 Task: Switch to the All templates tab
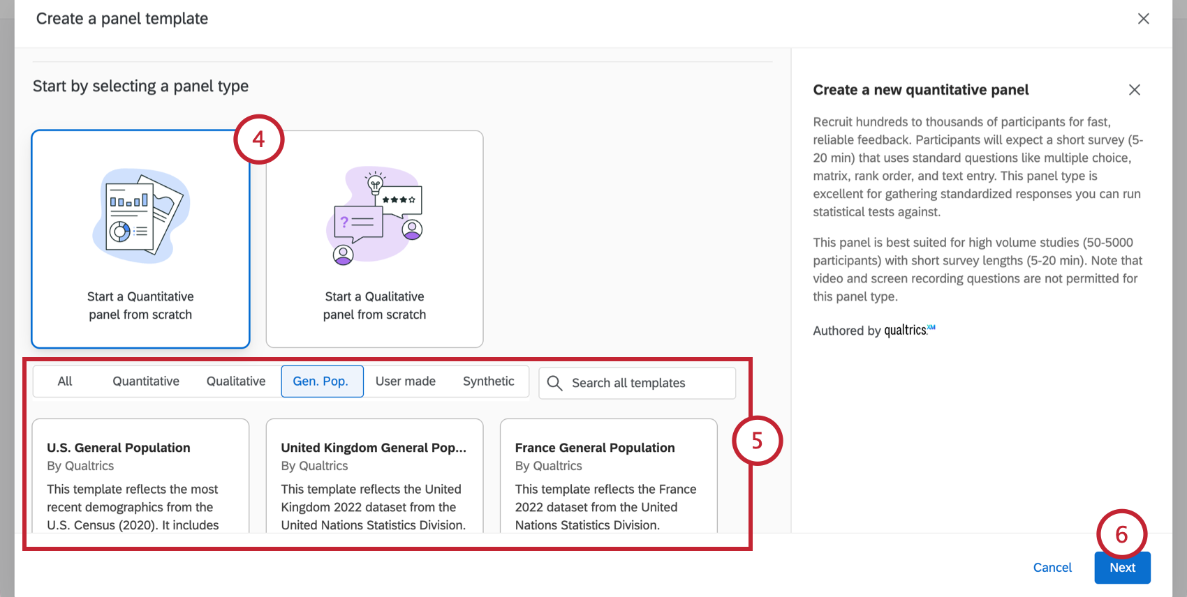pyautogui.click(x=65, y=381)
